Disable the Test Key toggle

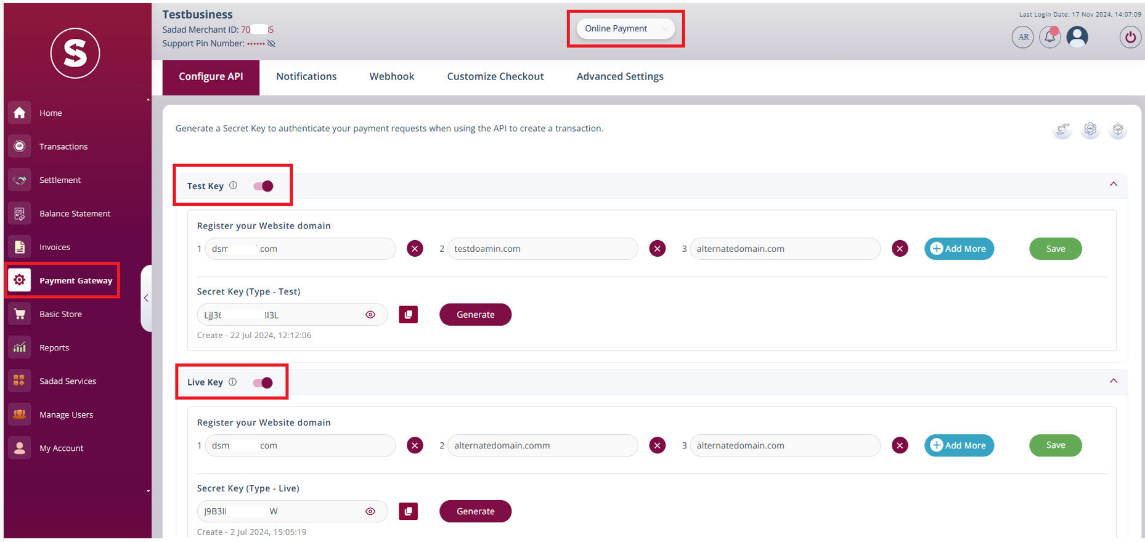[x=264, y=186]
